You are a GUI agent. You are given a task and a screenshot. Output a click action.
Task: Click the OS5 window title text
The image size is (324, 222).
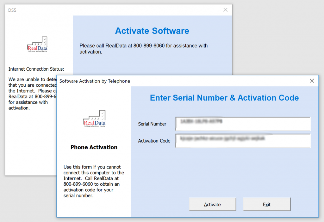[x=12, y=10]
